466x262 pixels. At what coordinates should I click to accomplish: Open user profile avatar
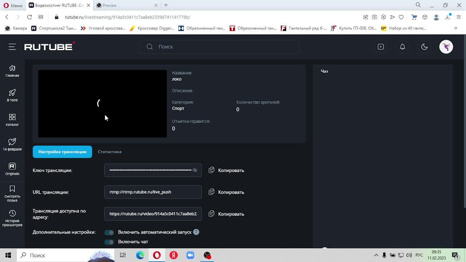[x=446, y=47]
